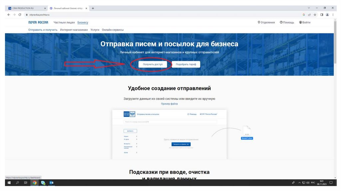Image resolution: width=341 pixels, height=191 pixels.
Task: Click the Отделения link with pin icon
Action: click(266, 22)
